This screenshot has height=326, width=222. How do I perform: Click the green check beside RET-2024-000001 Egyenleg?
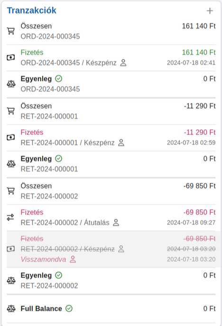pyautogui.click(x=59, y=159)
